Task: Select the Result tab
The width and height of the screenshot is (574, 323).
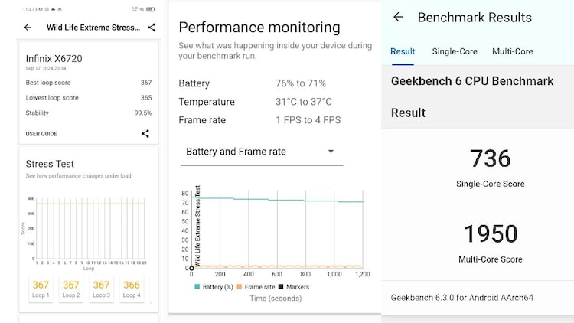Action: tap(403, 51)
